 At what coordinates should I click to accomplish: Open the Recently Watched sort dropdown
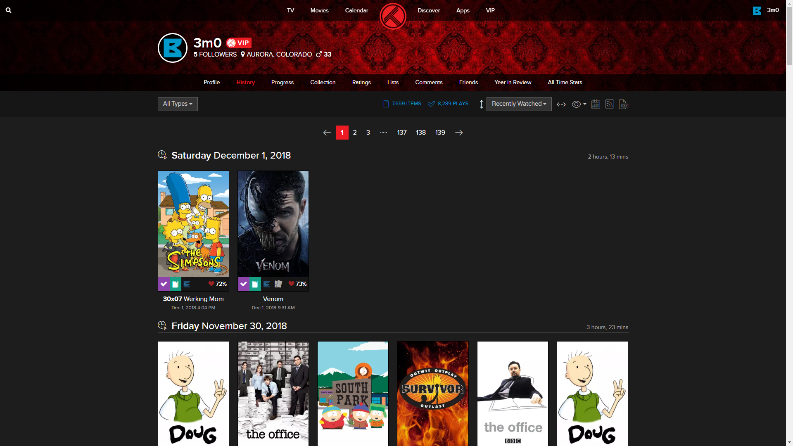[519, 104]
